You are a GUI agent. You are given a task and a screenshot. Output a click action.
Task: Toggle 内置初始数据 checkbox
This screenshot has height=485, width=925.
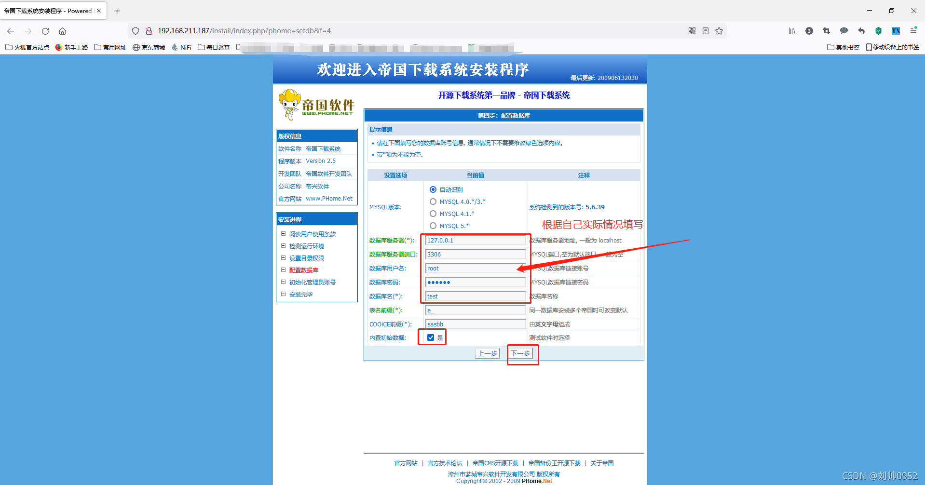[x=431, y=337]
